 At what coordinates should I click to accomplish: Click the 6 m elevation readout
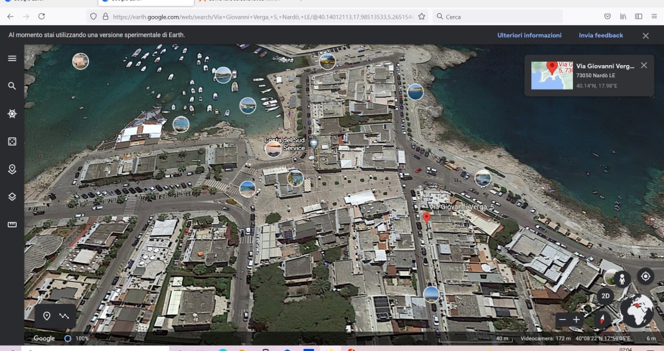click(651, 338)
